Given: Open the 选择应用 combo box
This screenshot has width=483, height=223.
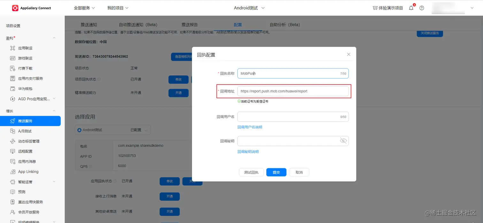Looking at the screenshot, I should pyautogui.click(x=113, y=130).
